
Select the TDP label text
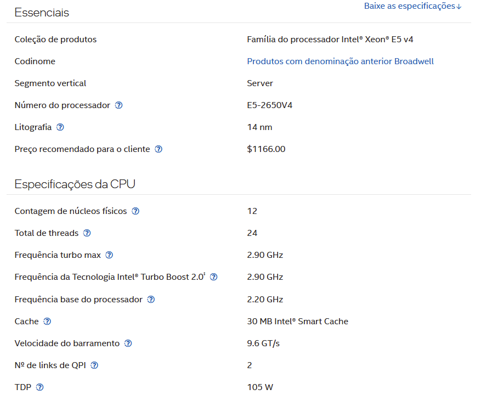pyautogui.click(x=23, y=387)
